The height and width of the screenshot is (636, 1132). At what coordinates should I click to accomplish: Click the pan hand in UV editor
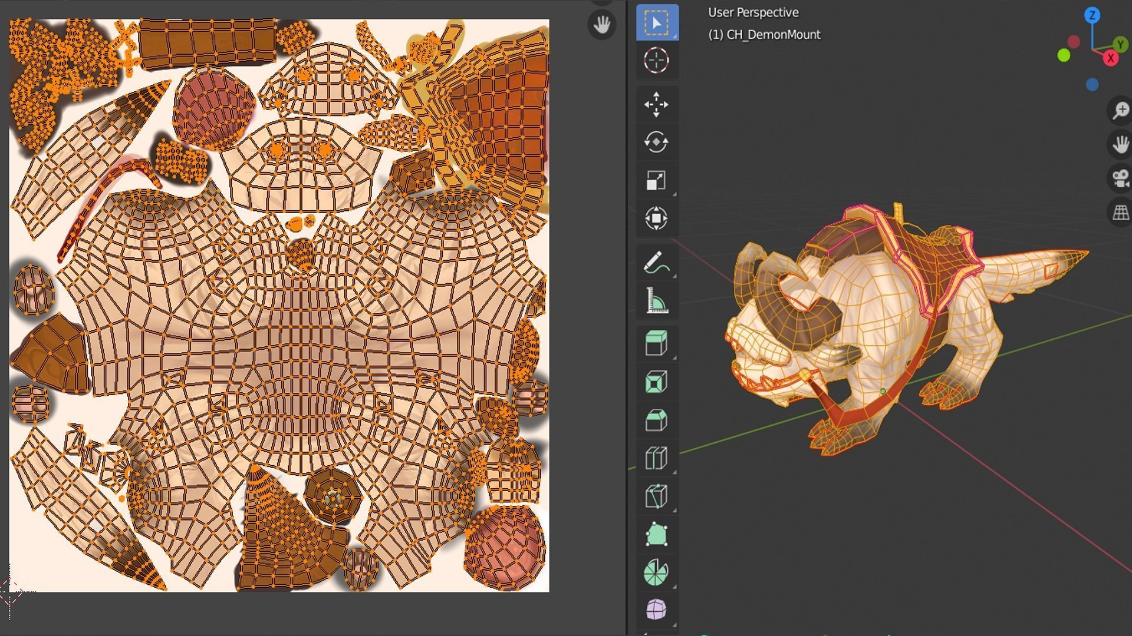click(602, 25)
